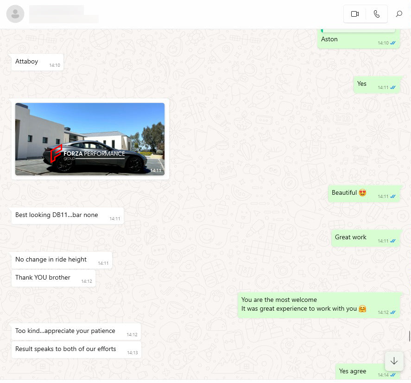Click the chat's vertical scrollbar thumb

tap(409, 335)
